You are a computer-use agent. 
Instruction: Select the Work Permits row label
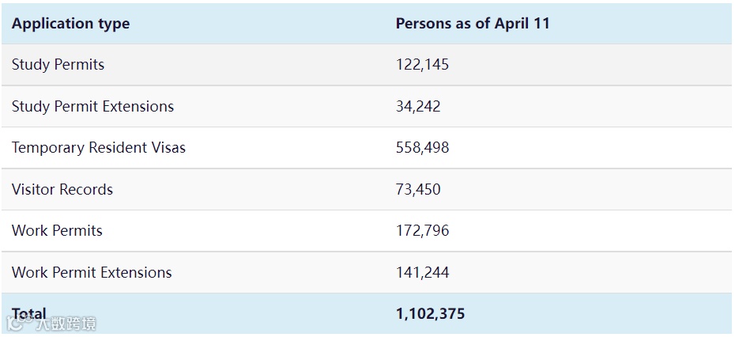pyautogui.click(x=57, y=231)
